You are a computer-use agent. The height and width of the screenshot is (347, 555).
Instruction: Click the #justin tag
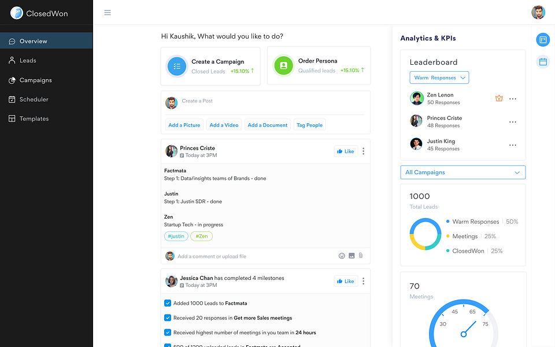[x=176, y=236]
